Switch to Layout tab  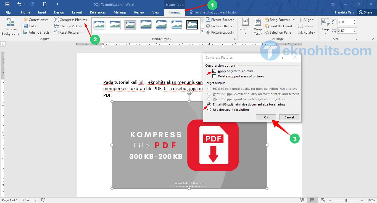[77, 12]
